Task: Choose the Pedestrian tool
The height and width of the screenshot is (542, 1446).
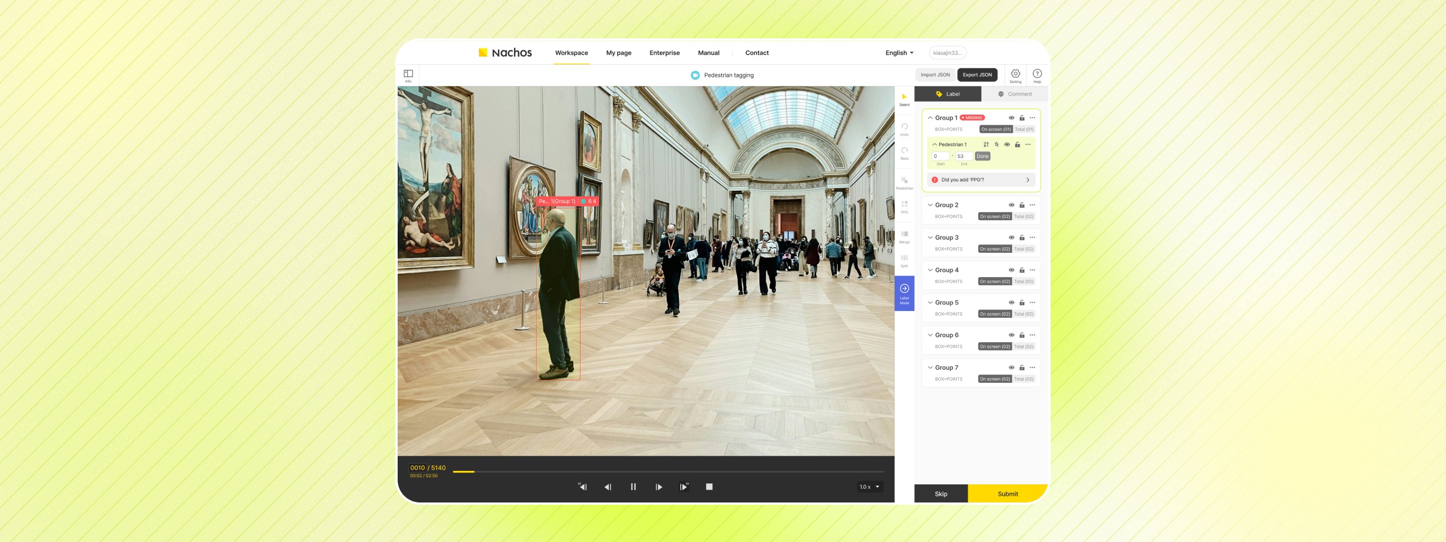Action: [904, 182]
